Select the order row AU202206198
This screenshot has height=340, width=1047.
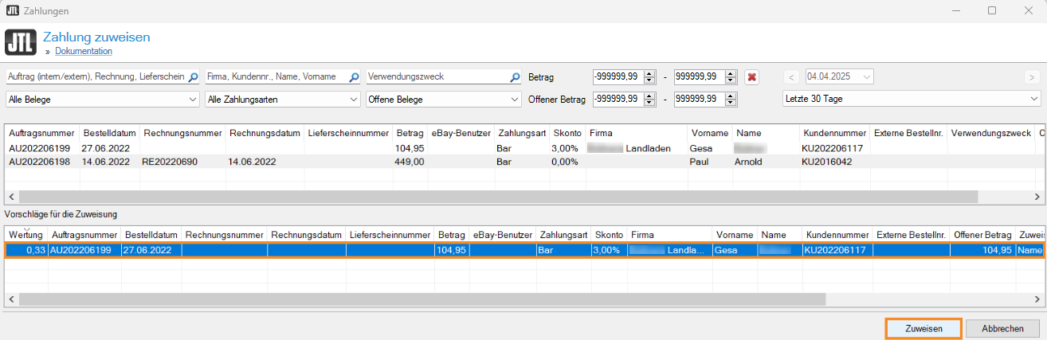[x=40, y=161]
